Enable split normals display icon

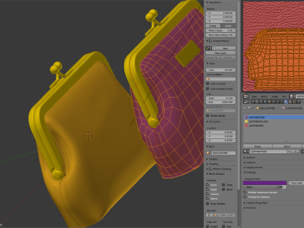(212, 215)
